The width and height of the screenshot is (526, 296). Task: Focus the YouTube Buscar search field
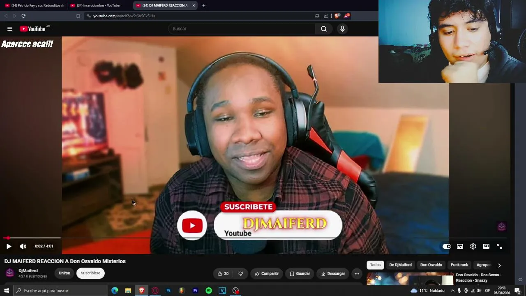tap(242, 29)
